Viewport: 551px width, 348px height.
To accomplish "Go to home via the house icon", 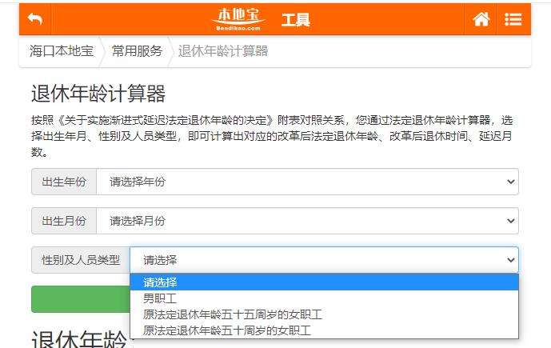I will 481,19.
